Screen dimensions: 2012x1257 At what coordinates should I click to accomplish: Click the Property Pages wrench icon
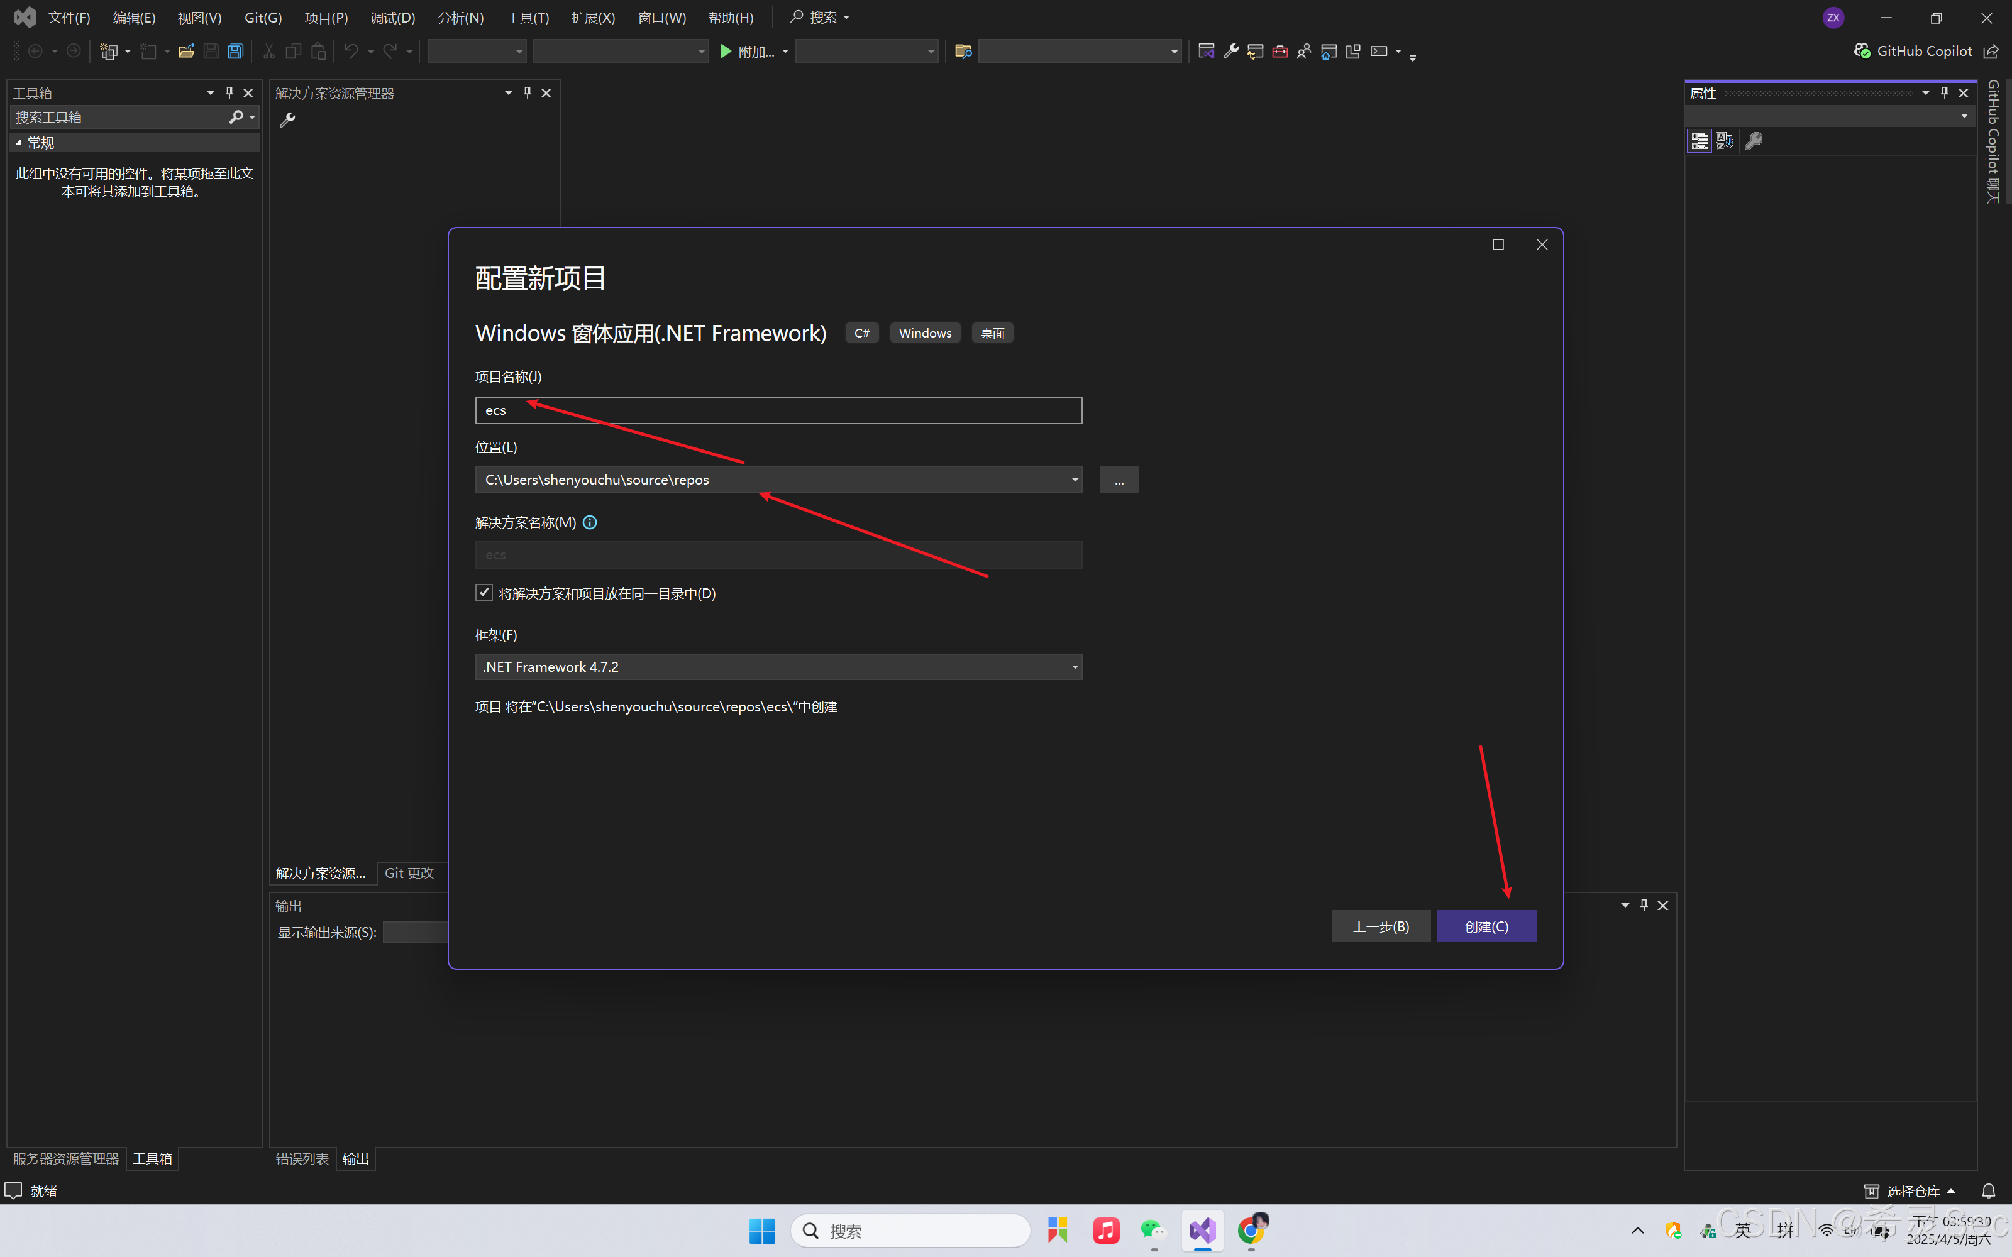pyautogui.click(x=1754, y=141)
